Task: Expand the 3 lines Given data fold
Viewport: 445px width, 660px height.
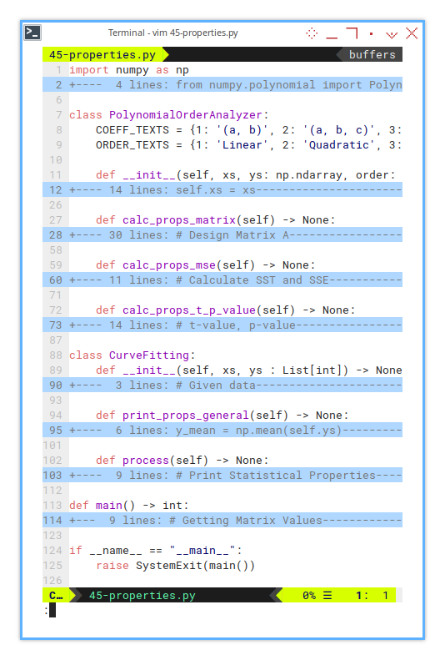Action: [x=222, y=385]
